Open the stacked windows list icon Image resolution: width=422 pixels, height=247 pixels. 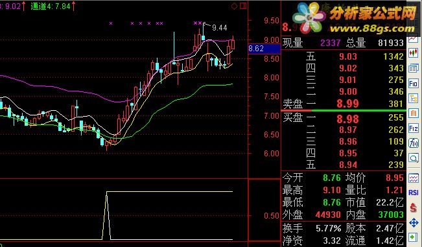tap(414, 68)
